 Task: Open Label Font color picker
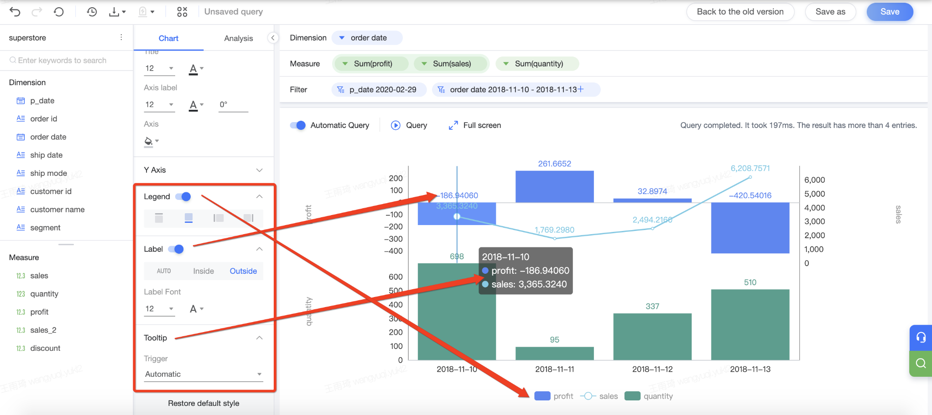coord(196,309)
